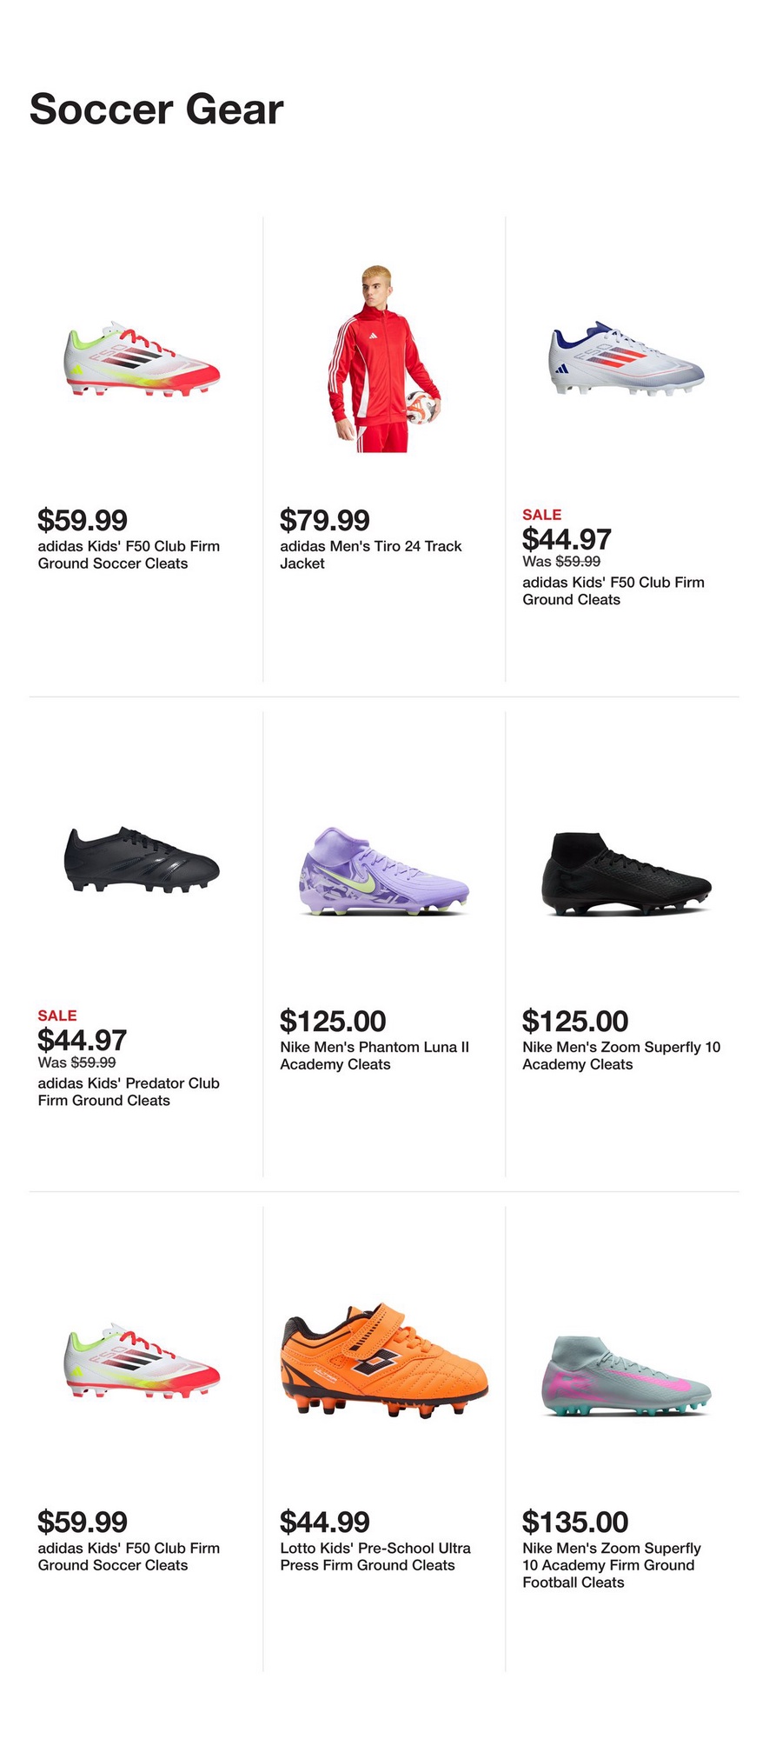Click the $125.00 price under the purple Nike cleat
The image size is (769, 1739).
332,1021
